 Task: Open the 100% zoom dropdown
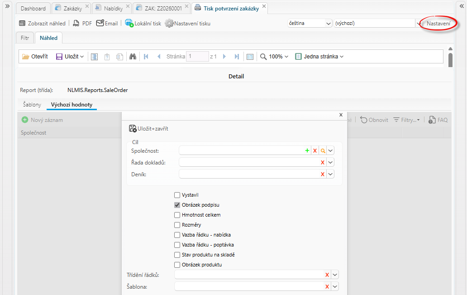[275, 56]
